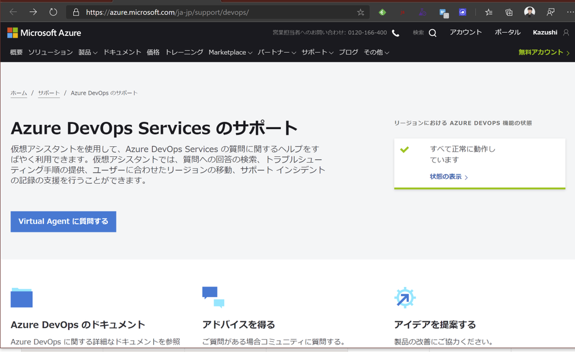Click the アカウント header link

coord(466,33)
